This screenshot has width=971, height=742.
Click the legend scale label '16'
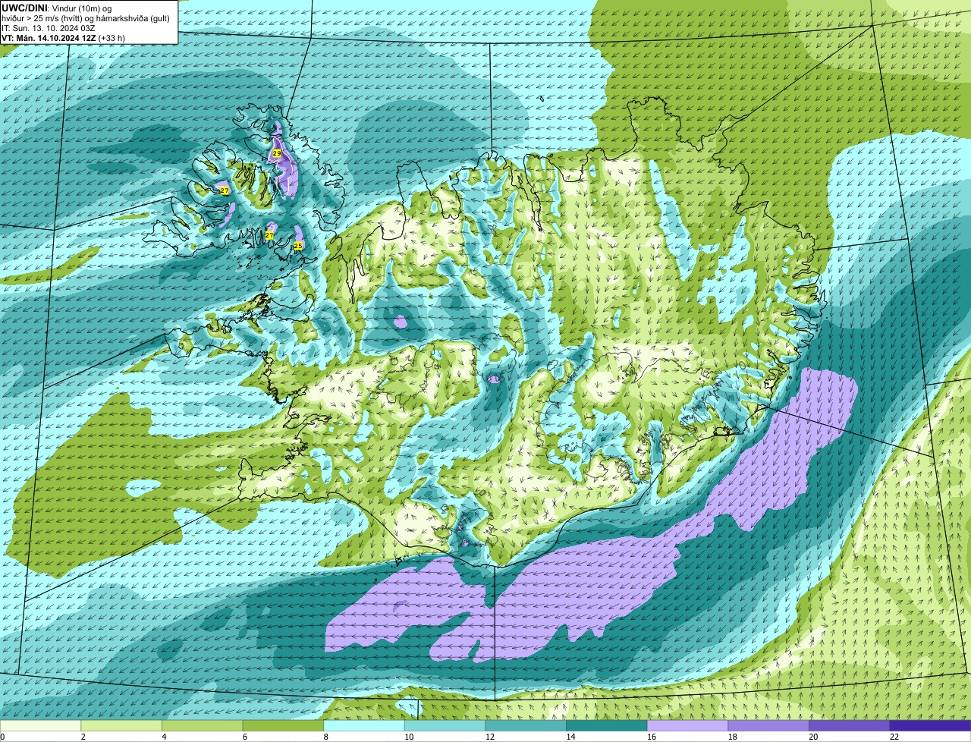[x=652, y=737]
